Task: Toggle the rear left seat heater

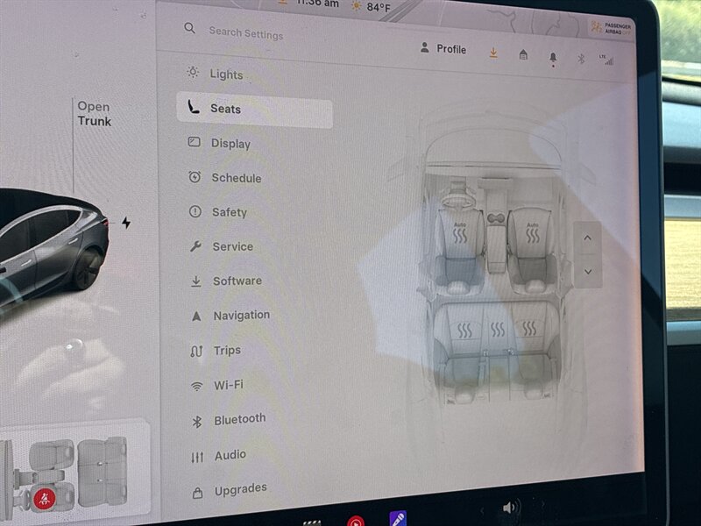Action: [x=464, y=331]
